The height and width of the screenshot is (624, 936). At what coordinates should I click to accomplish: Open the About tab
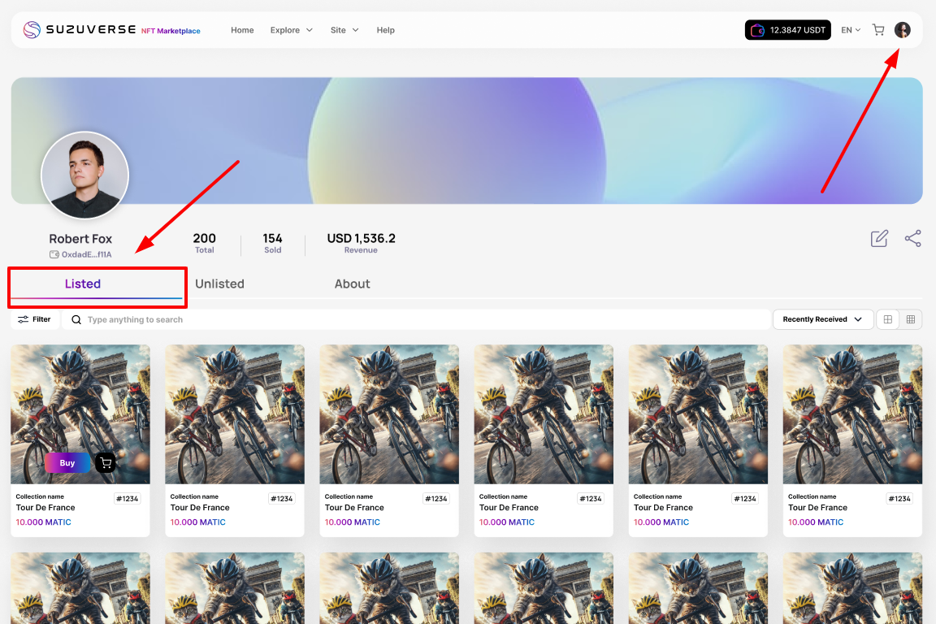point(352,284)
